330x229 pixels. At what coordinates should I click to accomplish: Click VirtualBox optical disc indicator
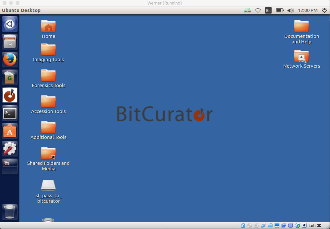pyautogui.click(x=250, y=225)
